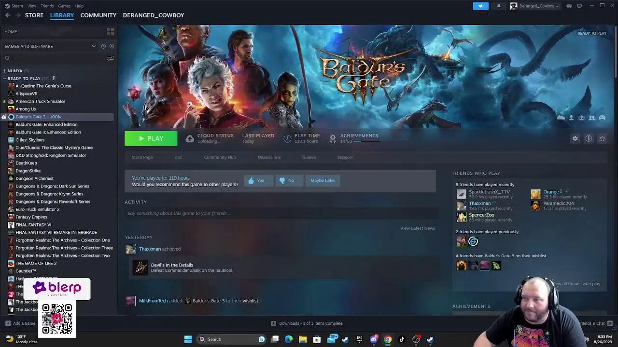Screen dimensions: 618x347
Task: Go to library HOME
Action: click(11, 32)
